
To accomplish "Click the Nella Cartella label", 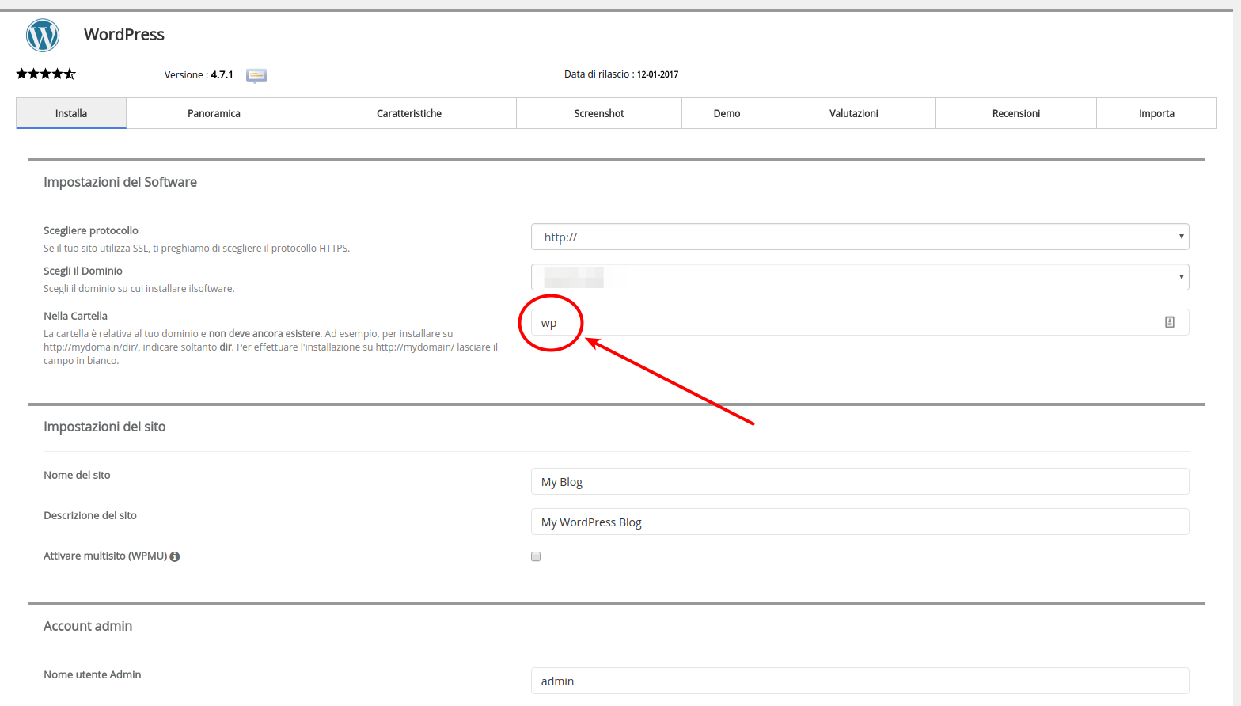I will [x=75, y=316].
